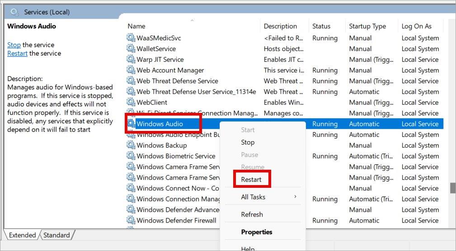This screenshot has height=251, width=456.
Task: Click the Windows Connection Manager gear icon
Action: [x=131, y=199]
